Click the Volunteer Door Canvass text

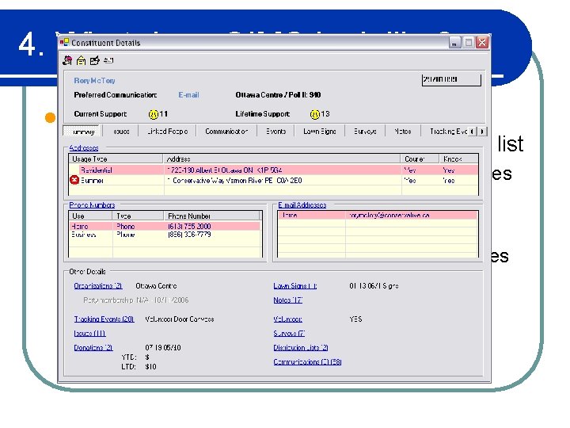pos(180,319)
